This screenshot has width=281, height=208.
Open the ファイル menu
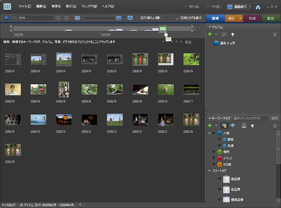[x=24, y=6]
